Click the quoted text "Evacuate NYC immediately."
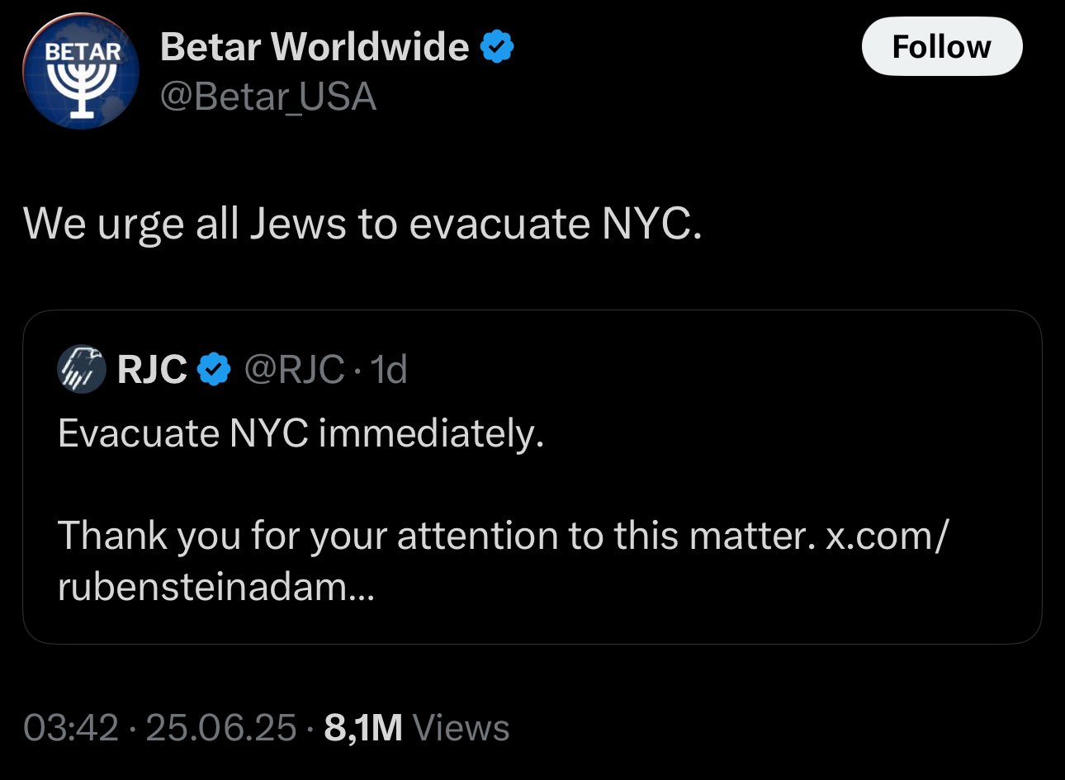This screenshot has height=780, width=1065. point(301,433)
